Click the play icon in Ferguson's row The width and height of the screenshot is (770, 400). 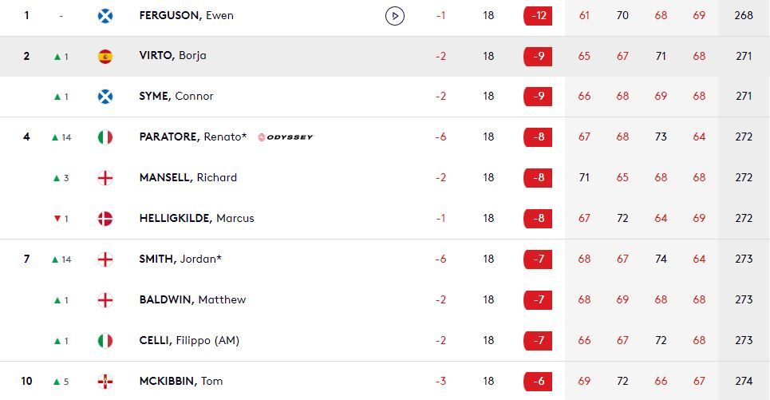pyautogui.click(x=394, y=15)
